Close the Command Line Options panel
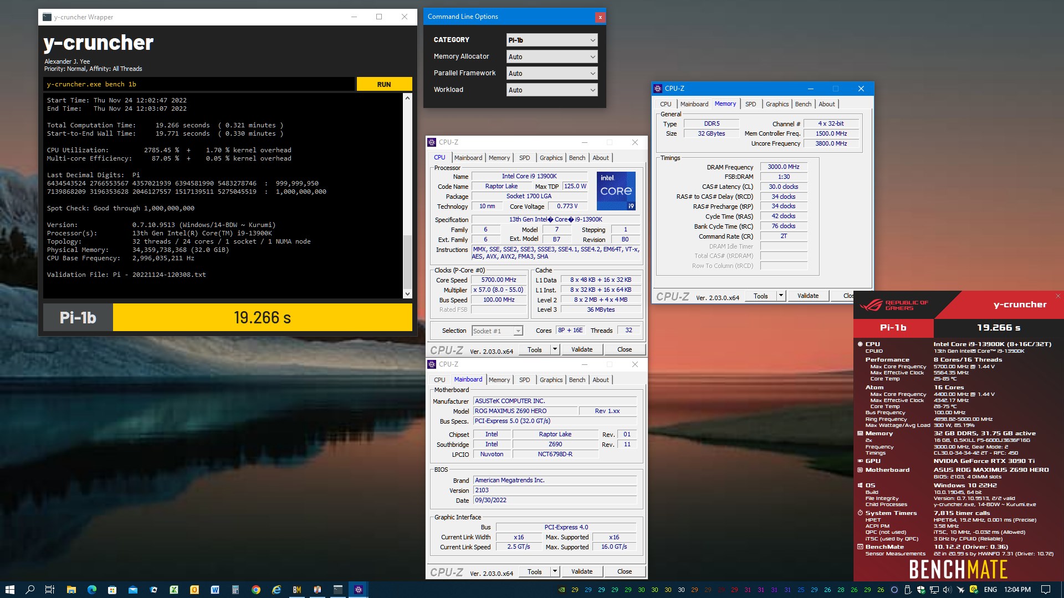The width and height of the screenshot is (1064, 598). coord(600,17)
